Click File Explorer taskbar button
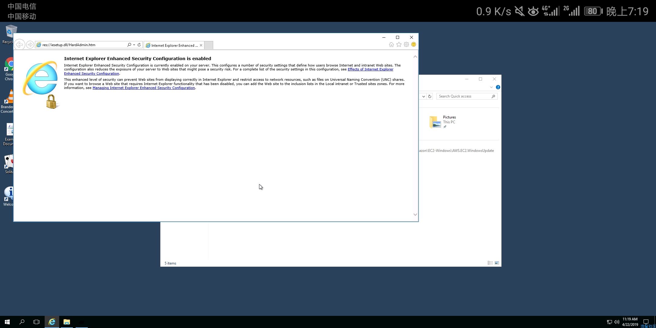 (x=67, y=322)
